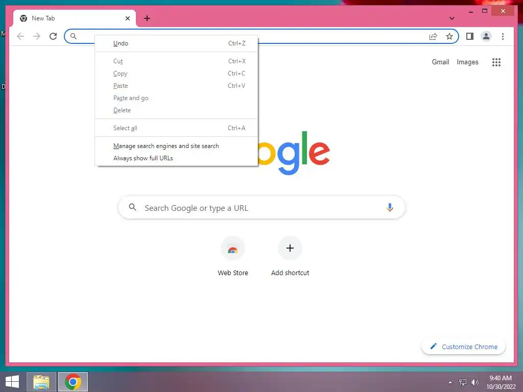The height and width of the screenshot is (392, 523).
Task: Click the search icon in the Google search box
Action: pyautogui.click(x=132, y=207)
